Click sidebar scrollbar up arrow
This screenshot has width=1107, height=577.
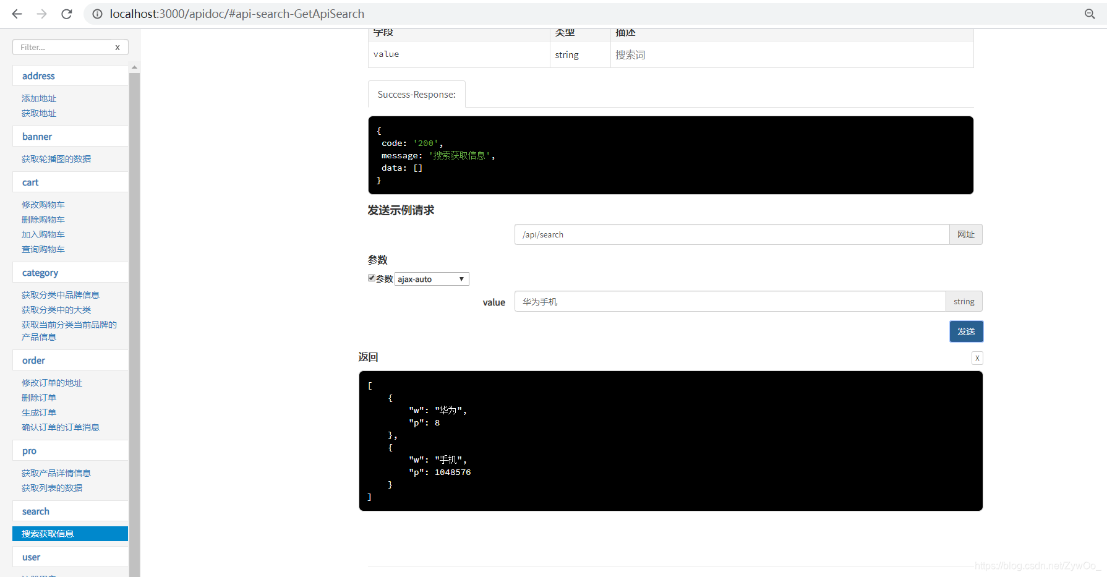point(134,67)
